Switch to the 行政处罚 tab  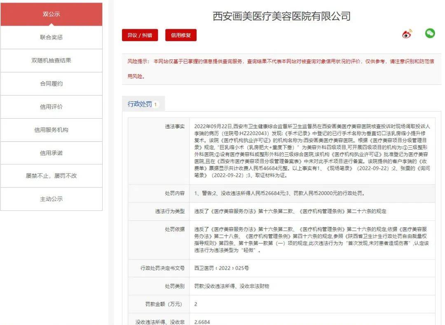point(141,103)
